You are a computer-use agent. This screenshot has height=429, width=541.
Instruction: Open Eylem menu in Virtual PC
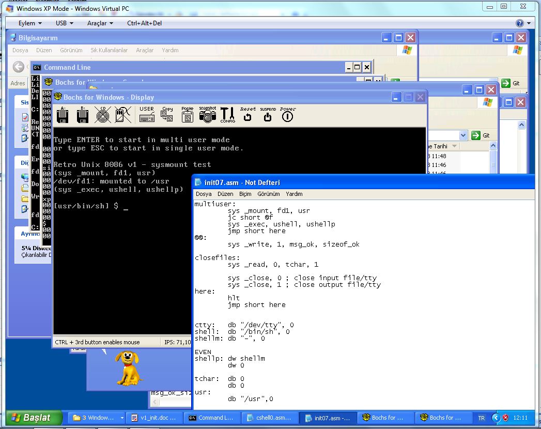30,23
